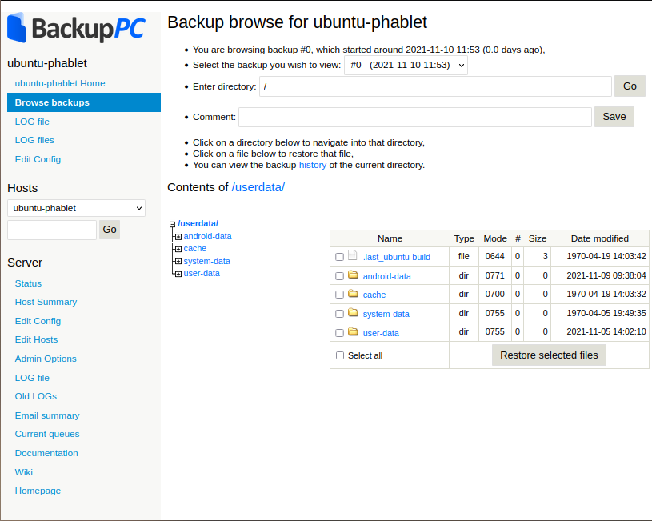Focus the Comment input field

pyautogui.click(x=415, y=117)
